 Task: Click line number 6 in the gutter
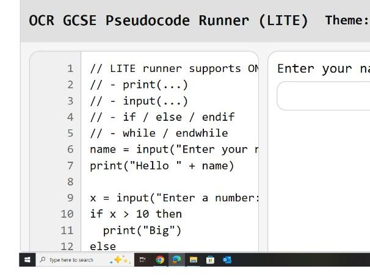[70, 149]
